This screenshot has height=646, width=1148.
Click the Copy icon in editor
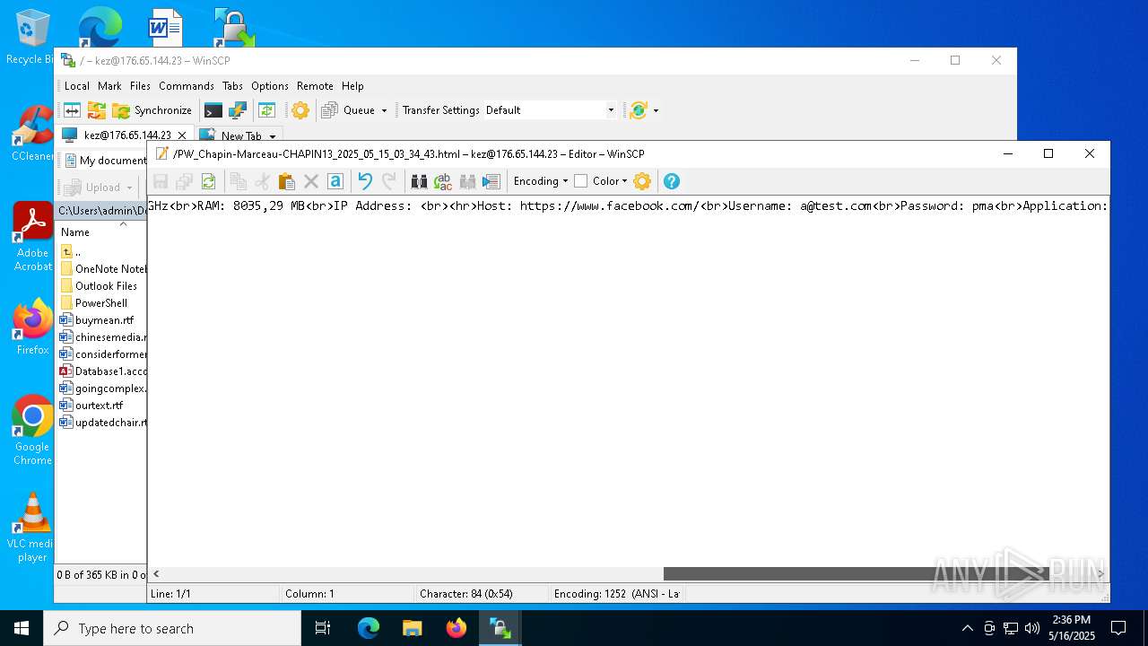[239, 181]
